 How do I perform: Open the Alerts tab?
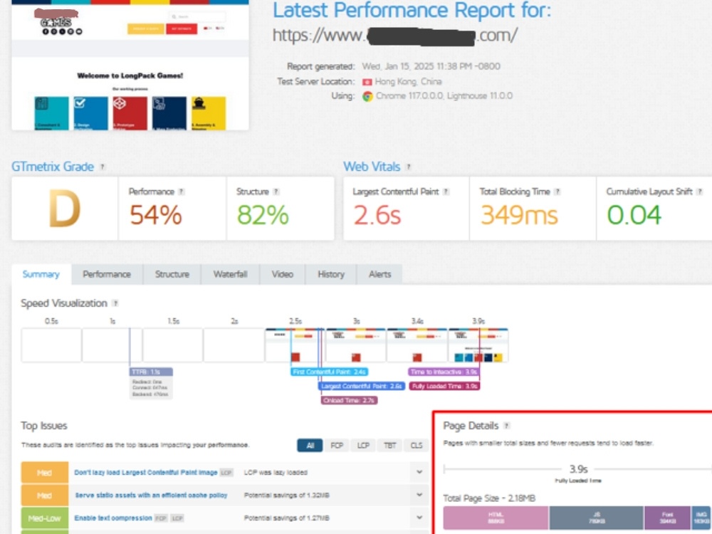[x=379, y=274]
